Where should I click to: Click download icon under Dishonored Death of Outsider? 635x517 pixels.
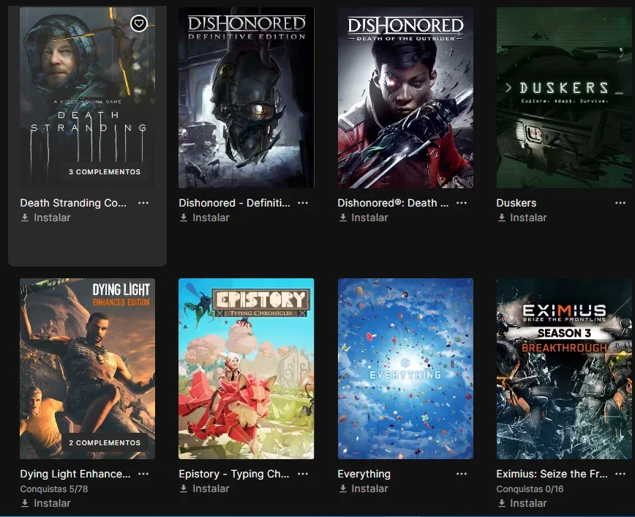point(342,217)
